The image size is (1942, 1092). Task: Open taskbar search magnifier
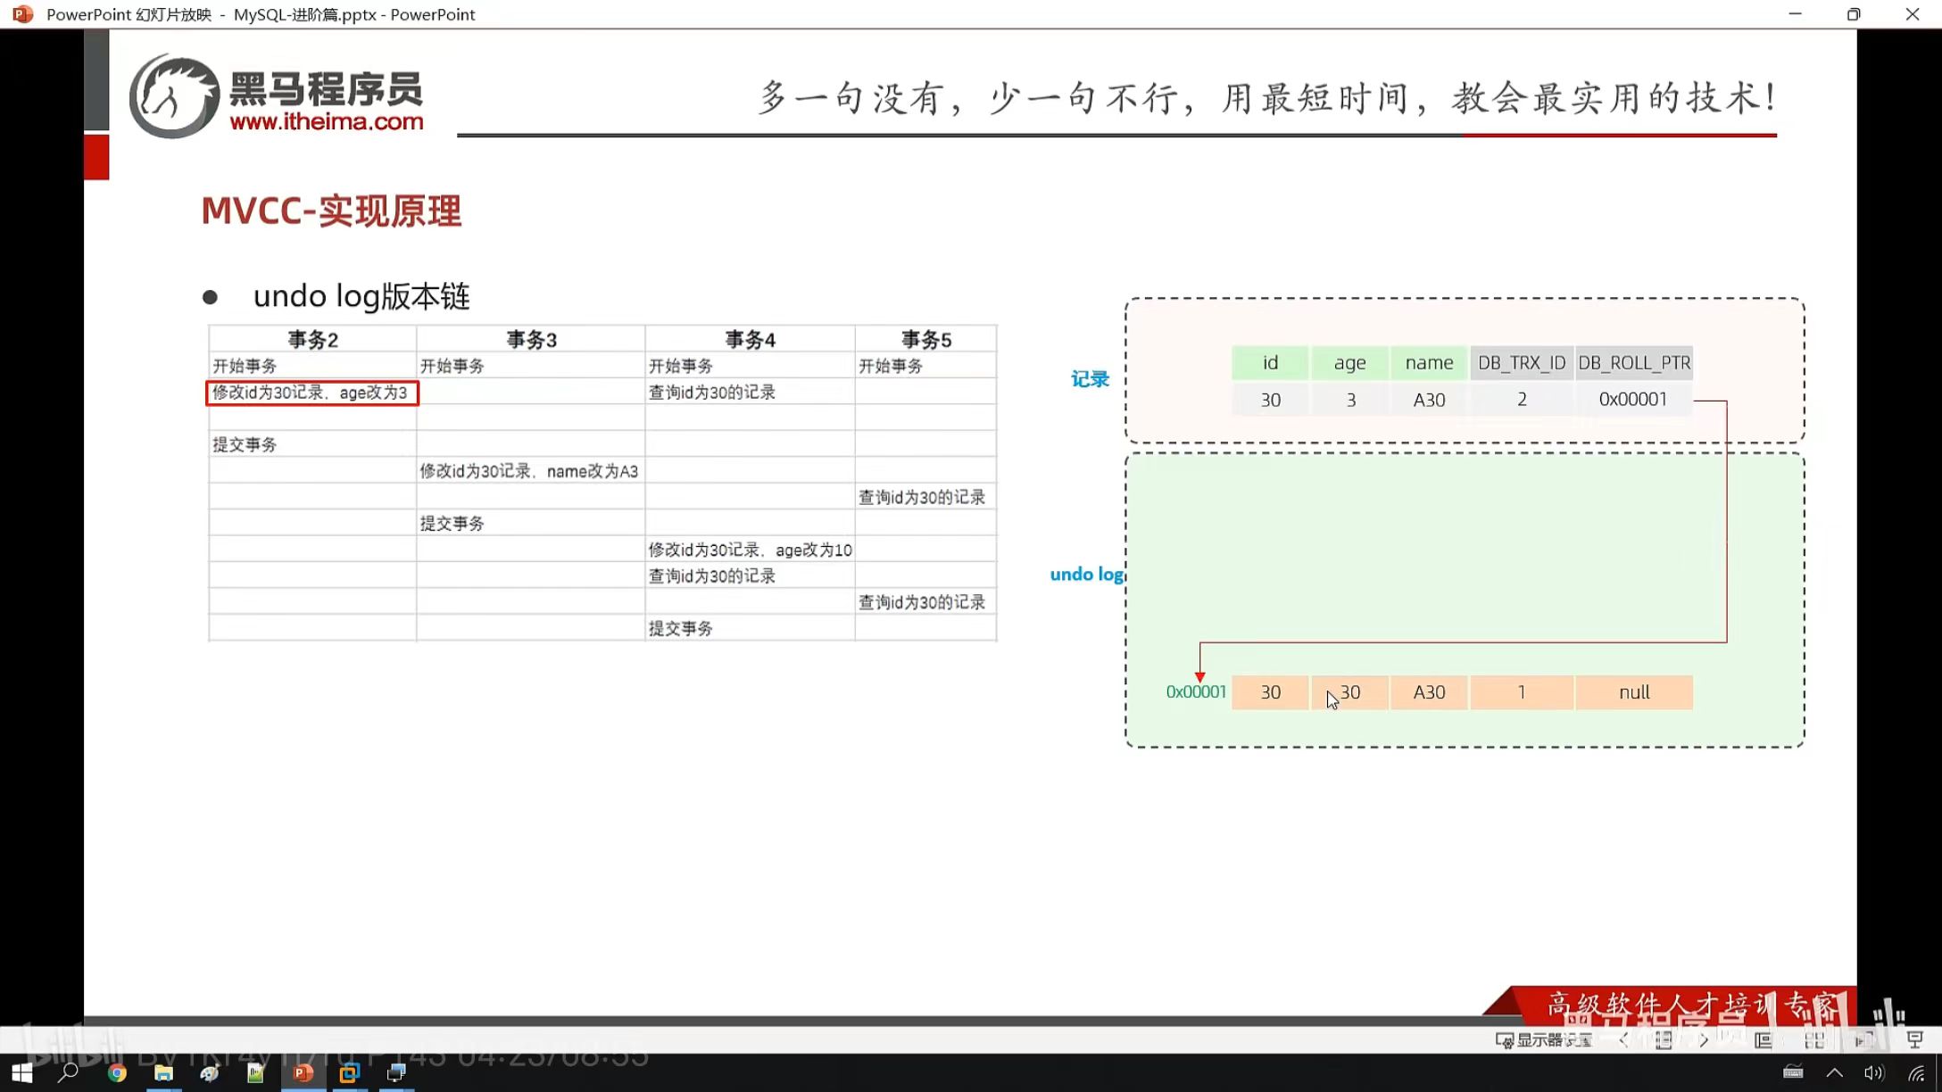pyautogui.click(x=68, y=1073)
